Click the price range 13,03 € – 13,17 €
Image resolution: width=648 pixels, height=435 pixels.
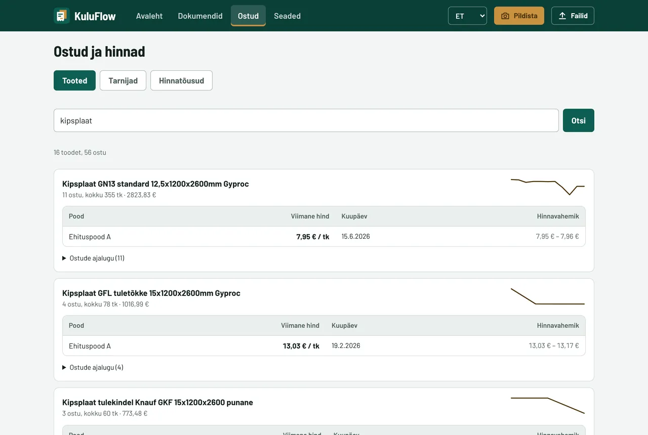554,345
